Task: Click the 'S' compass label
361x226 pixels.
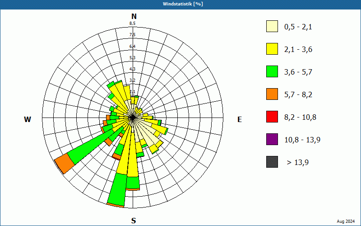Action: 134,221
